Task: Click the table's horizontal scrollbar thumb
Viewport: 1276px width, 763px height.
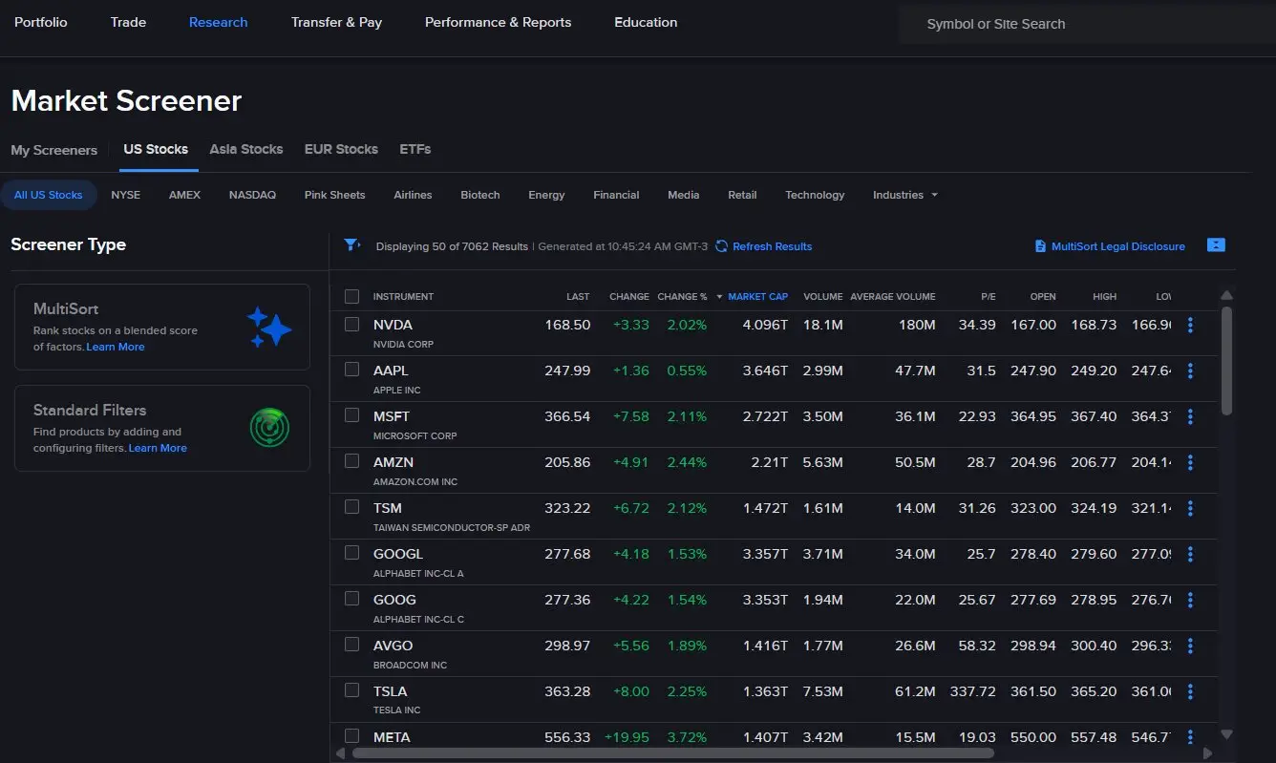Action: [x=673, y=752]
